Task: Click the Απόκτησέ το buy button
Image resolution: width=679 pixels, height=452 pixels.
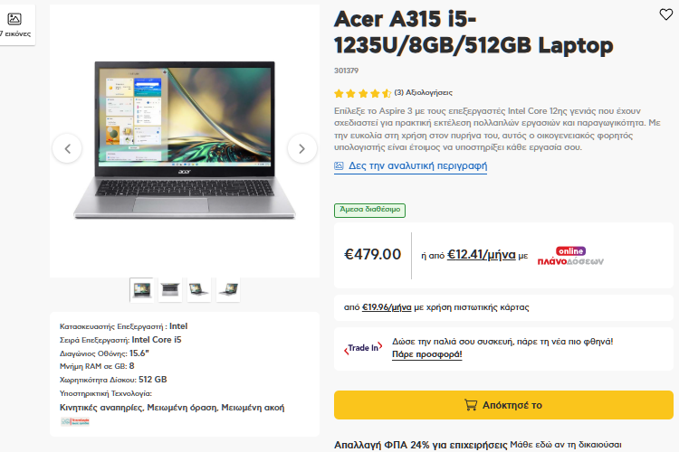Action: coord(503,405)
